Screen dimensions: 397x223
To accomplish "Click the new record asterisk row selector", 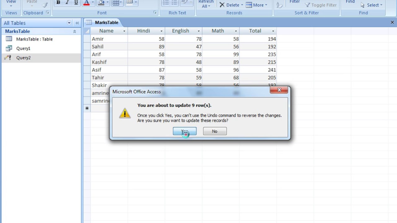I will pos(87,108).
